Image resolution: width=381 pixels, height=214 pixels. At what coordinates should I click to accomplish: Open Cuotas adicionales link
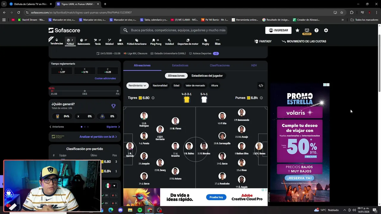coord(105,78)
